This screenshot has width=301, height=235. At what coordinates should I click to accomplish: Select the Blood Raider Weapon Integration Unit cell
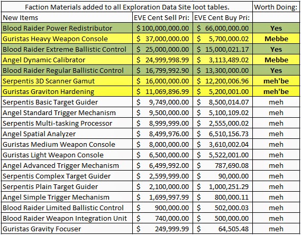[67, 218]
